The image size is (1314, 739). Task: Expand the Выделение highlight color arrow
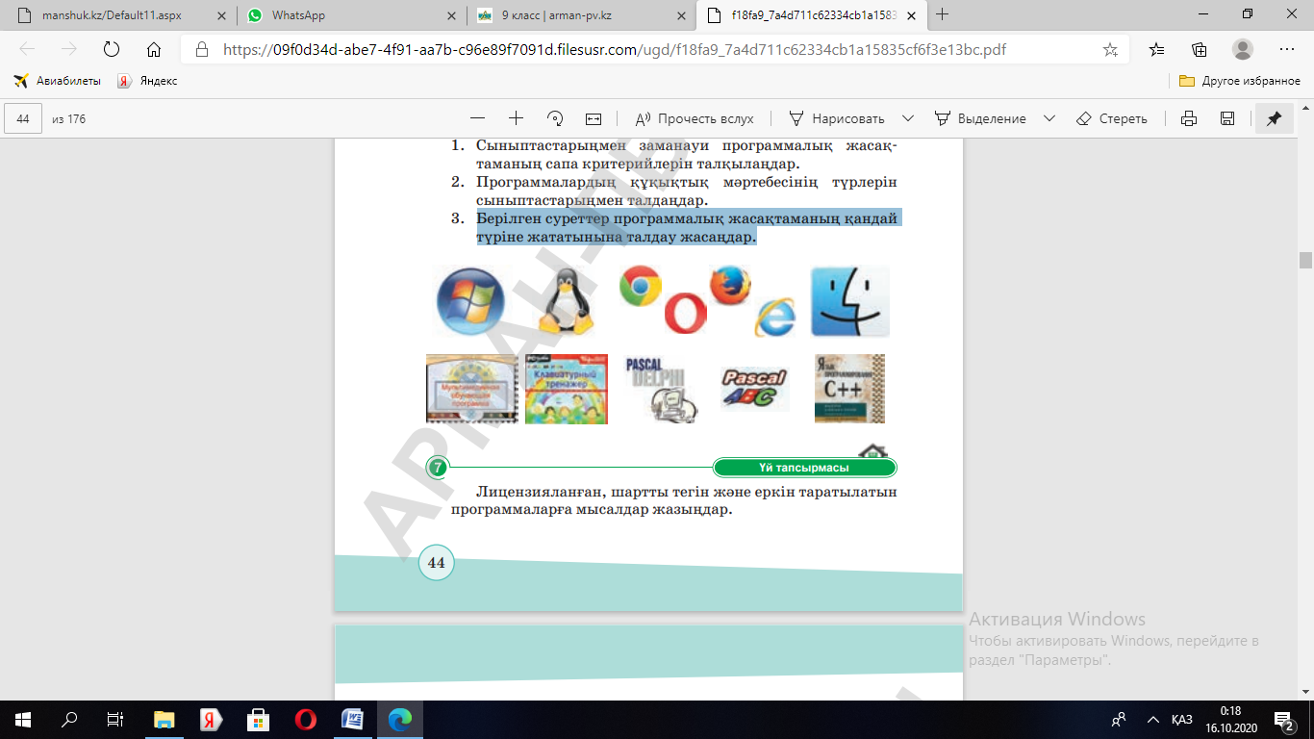(1049, 118)
